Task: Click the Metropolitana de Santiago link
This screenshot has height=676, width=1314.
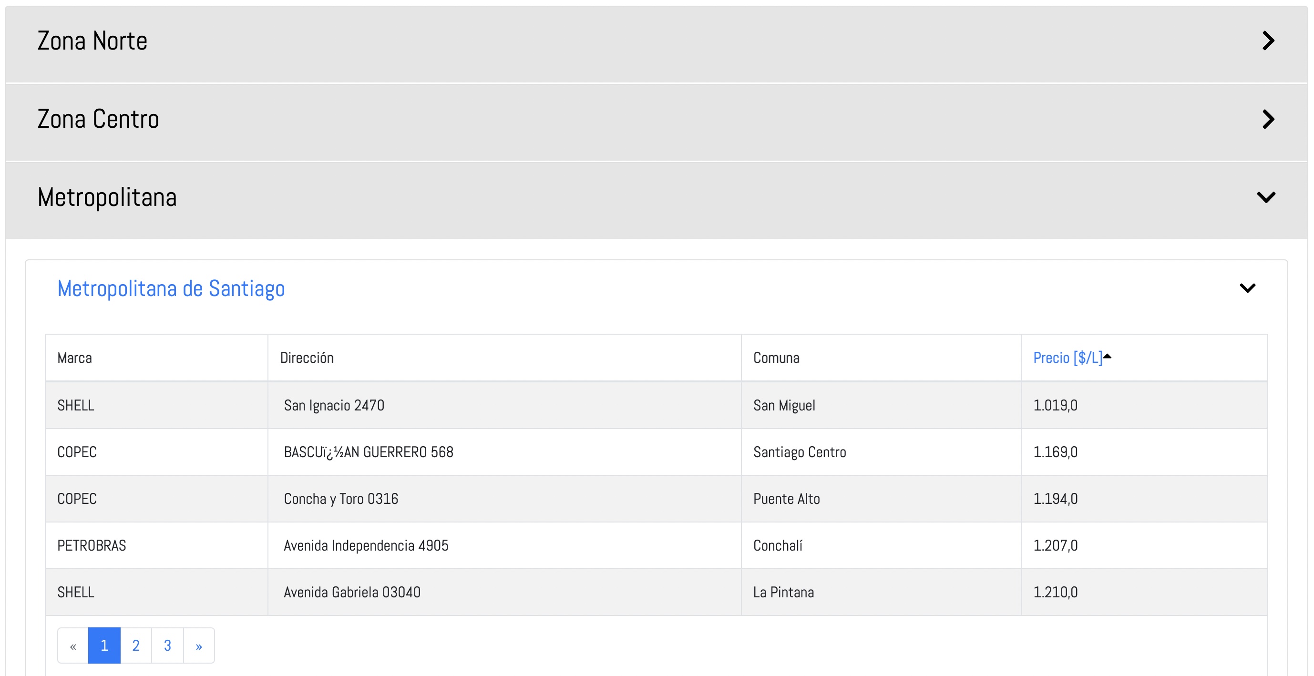Action: coord(171,289)
